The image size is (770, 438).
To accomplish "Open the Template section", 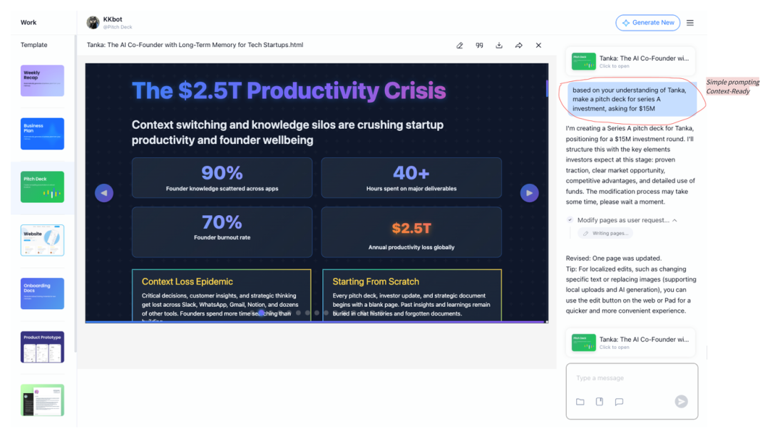I will [34, 45].
